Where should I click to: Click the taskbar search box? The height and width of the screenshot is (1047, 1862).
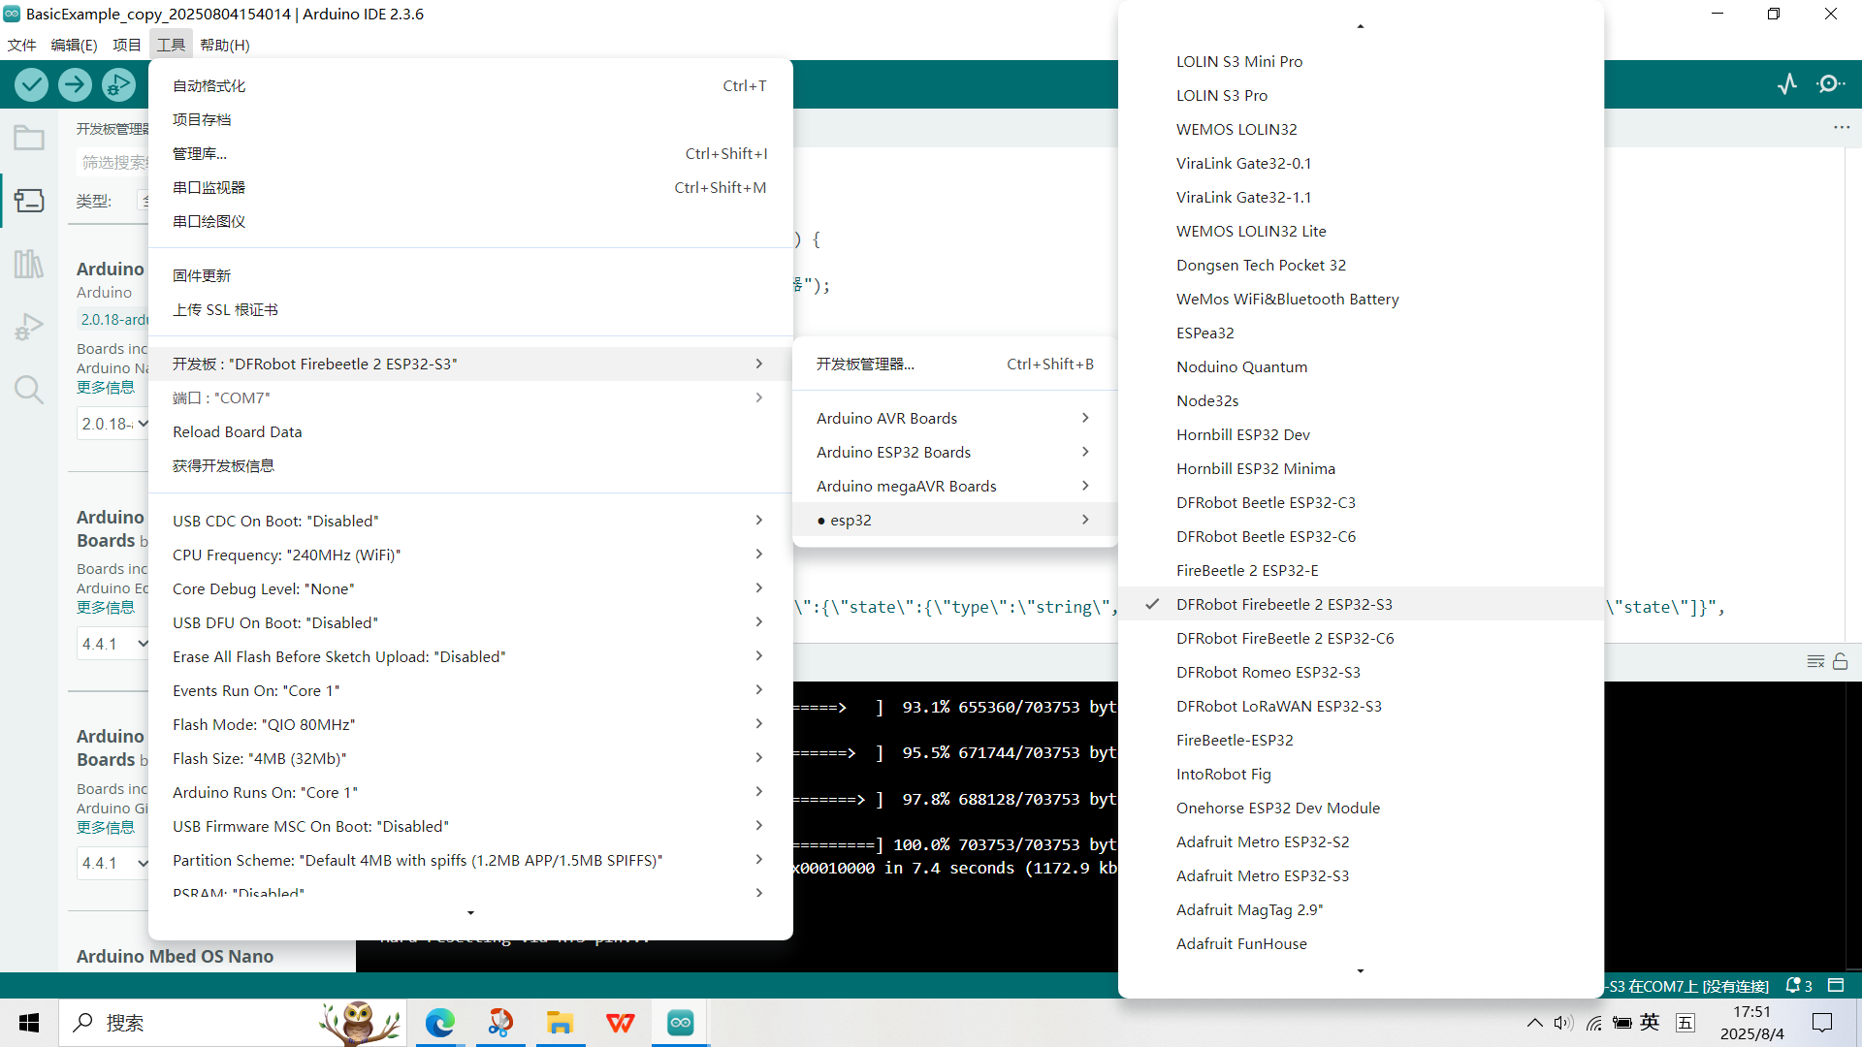(233, 1023)
